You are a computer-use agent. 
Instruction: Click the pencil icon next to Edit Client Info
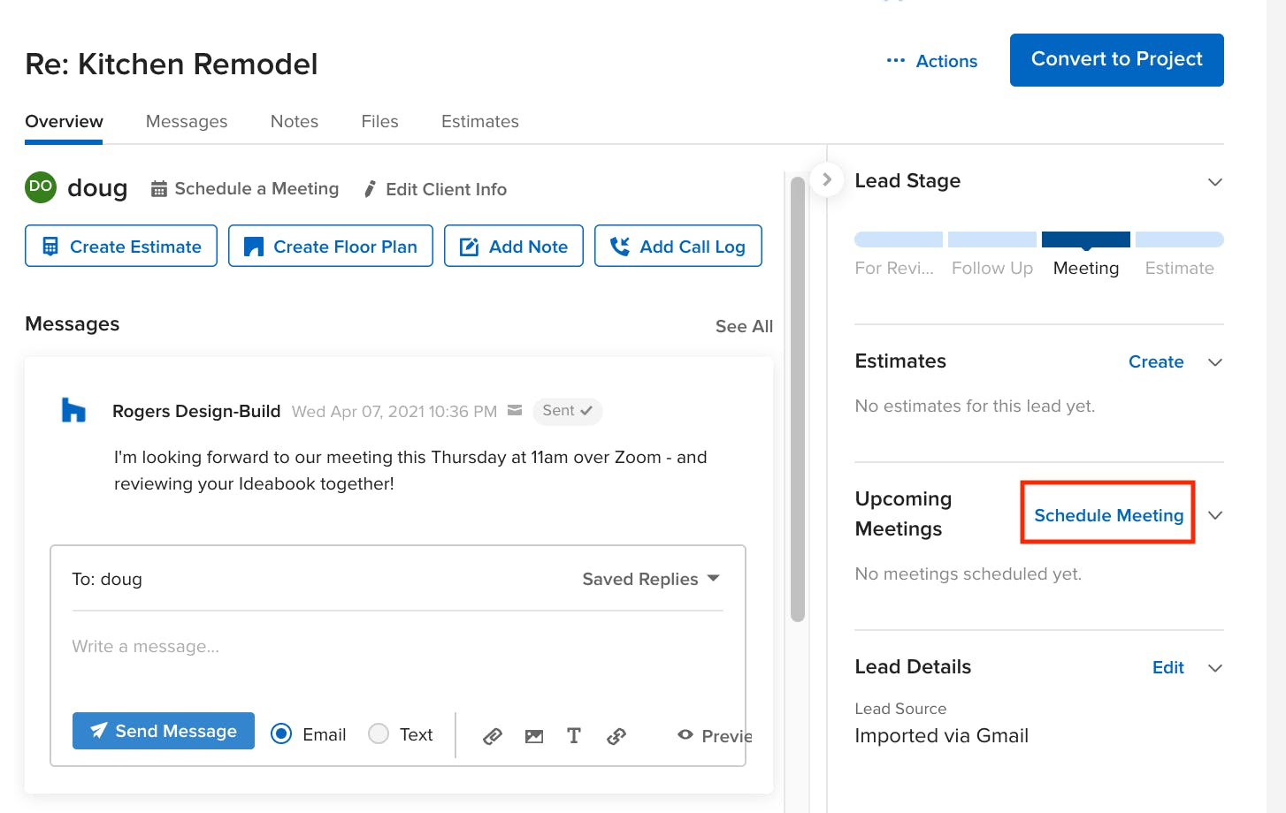(369, 188)
